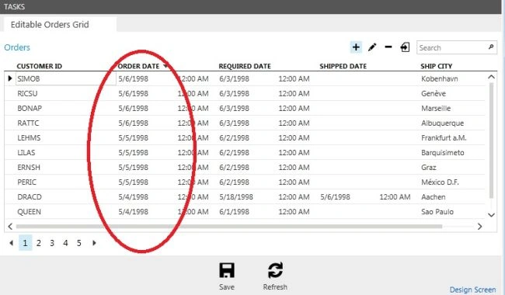Open the TASKS menu bar
This screenshot has height=295, width=505.
click(x=14, y=6)
